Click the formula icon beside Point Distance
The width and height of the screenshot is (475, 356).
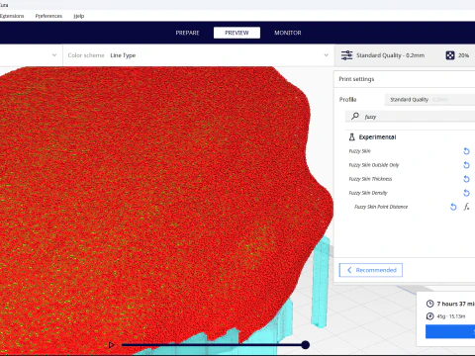coord(466,207)
